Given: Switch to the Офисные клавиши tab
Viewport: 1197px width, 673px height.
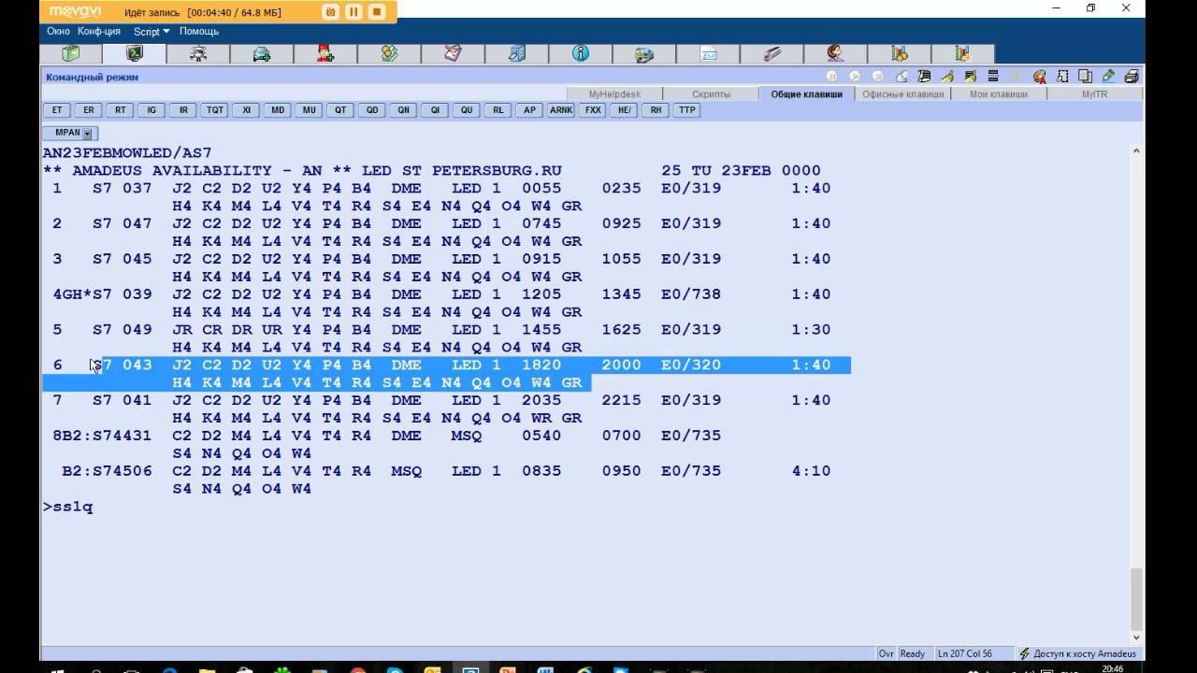Looking at the screenshot, I should coord(903,94).
